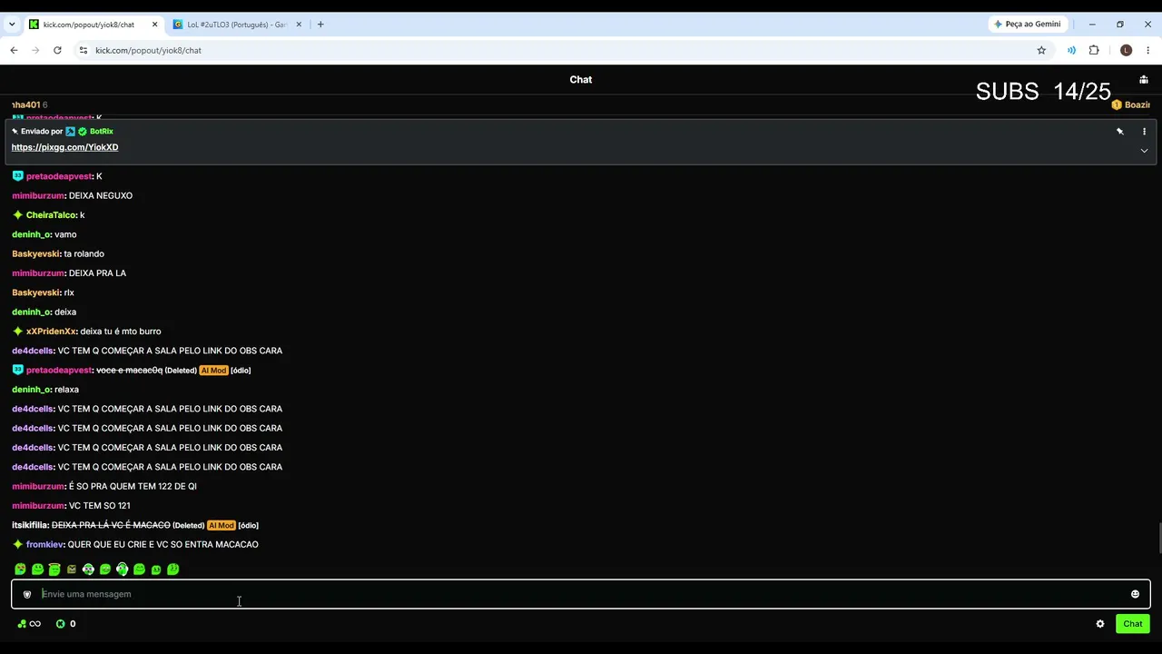Screen dimensions: 1162x654
Task: Focus the 'Envie uma mensagem' input
Action: coord(581,594)
